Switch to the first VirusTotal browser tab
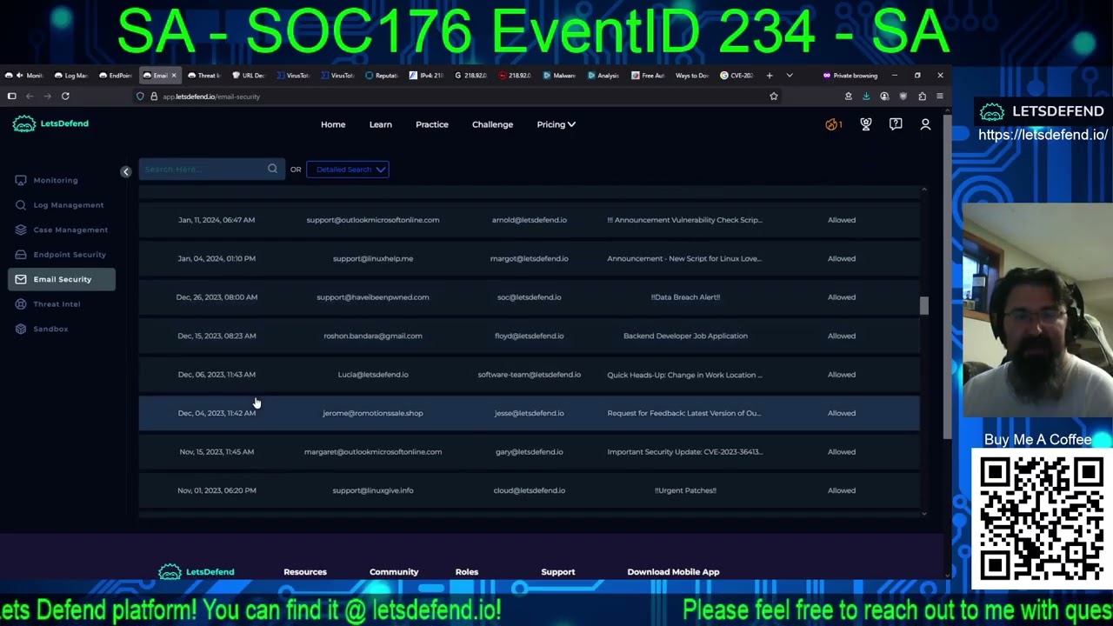This screenshot has width=1113, height=626. tap(292, 76)
